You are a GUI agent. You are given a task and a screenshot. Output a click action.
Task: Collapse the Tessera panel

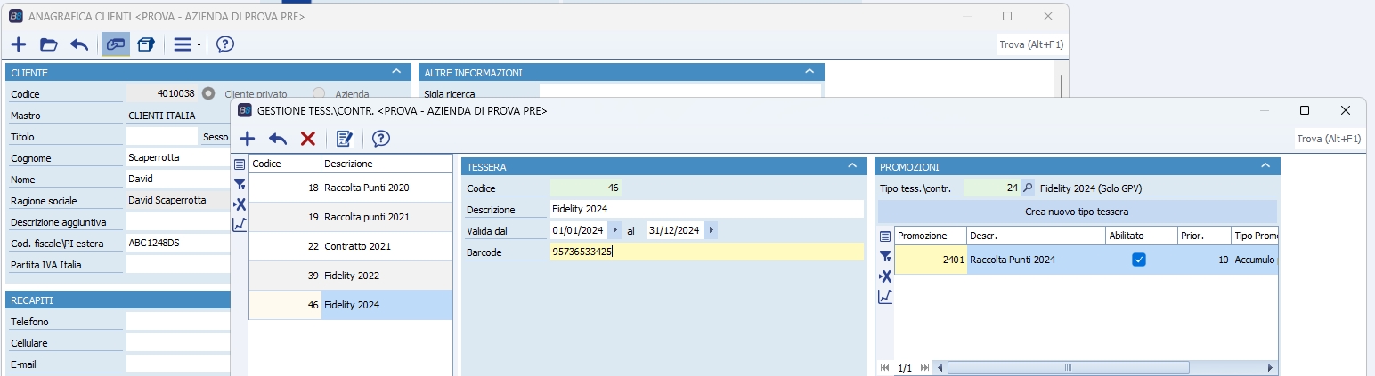852,166
